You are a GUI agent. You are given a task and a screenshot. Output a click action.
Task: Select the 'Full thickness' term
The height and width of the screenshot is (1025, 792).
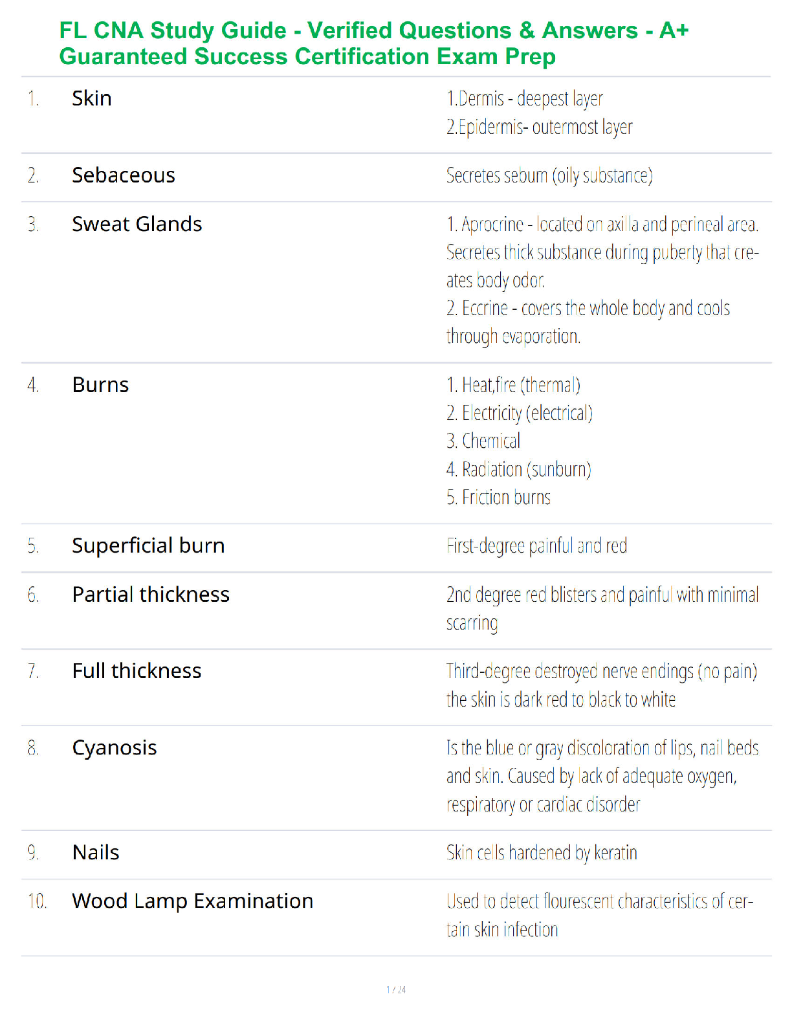[x=137, y=670]
